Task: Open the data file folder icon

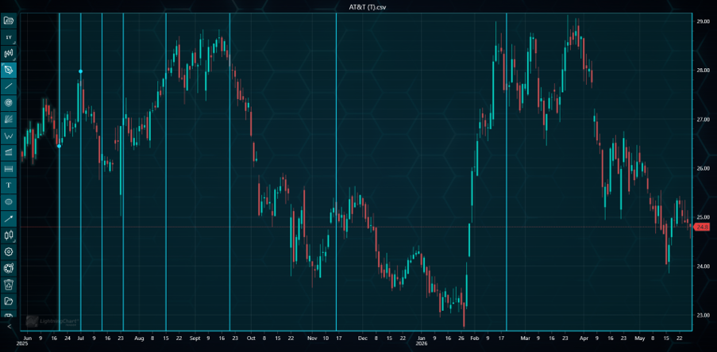Action: pyautogui.click(x=9, y=20)
